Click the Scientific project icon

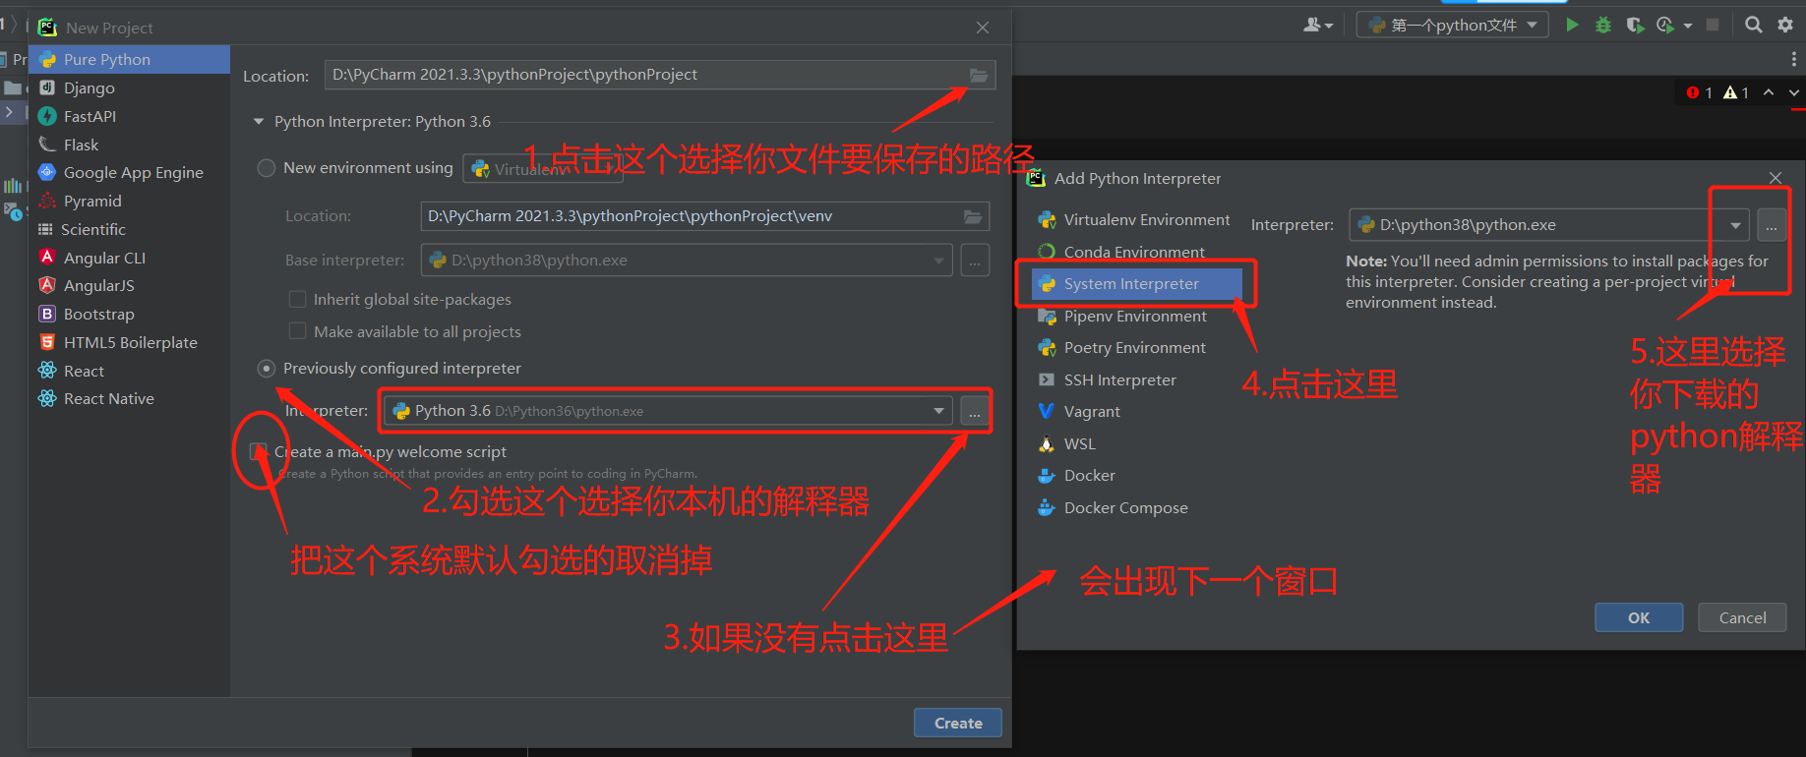[45, 229]
